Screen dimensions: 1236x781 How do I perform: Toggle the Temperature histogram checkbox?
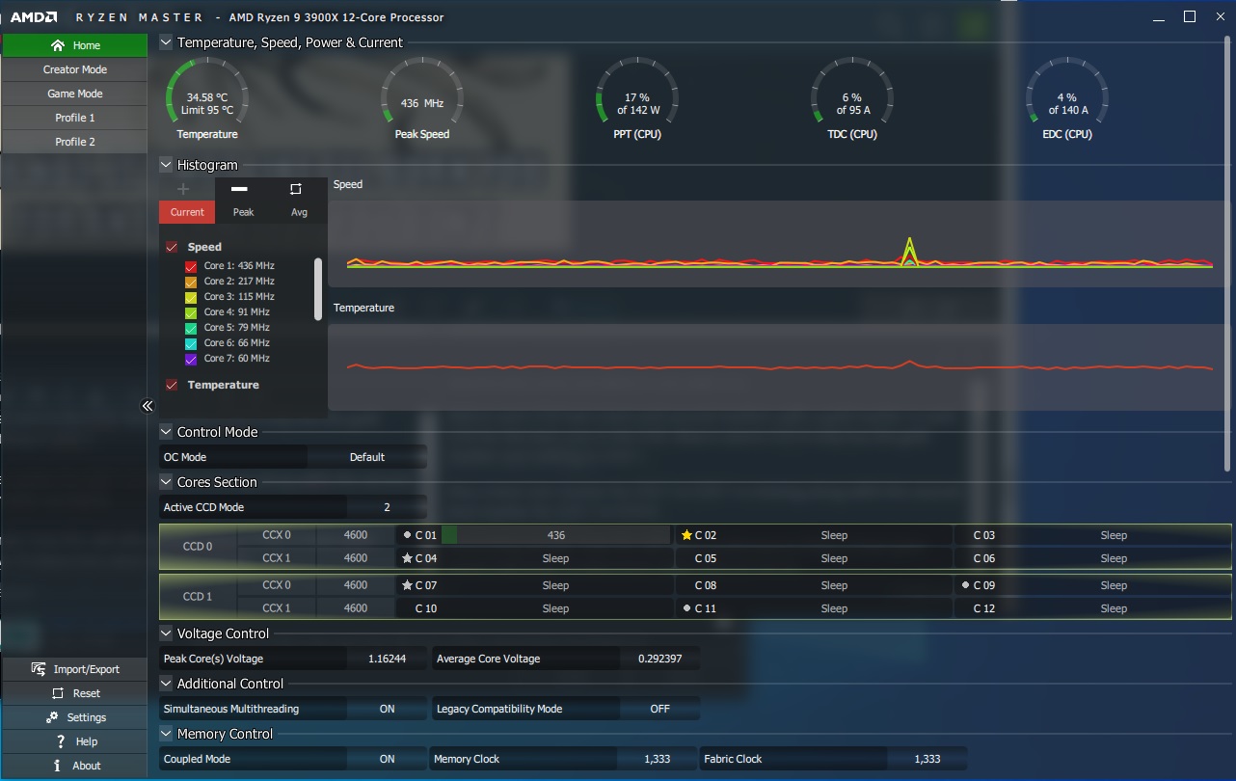[x=172, y=385]
